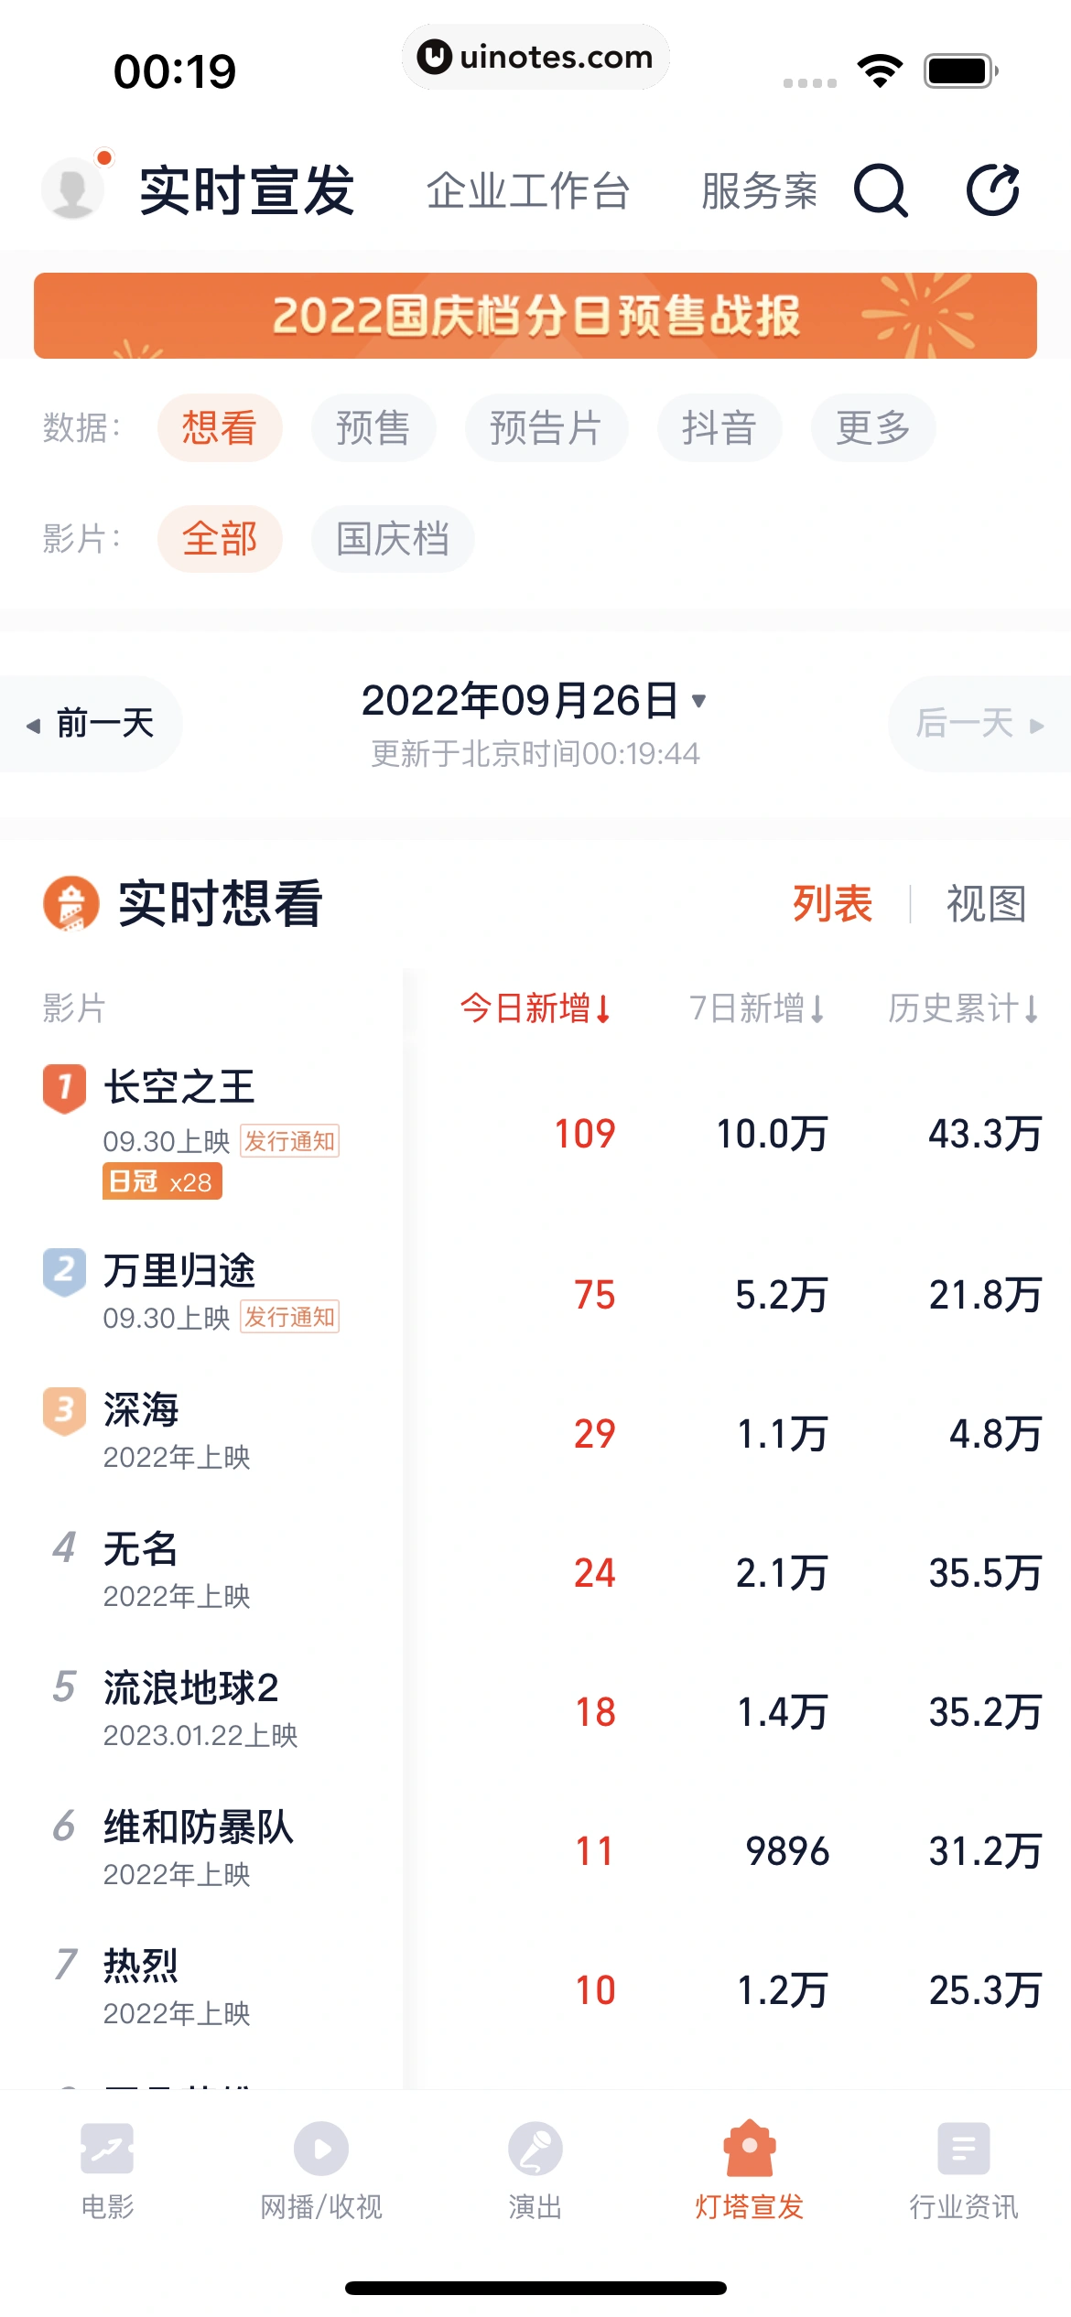Open the 长空之王 film row
This screenshot has width=1071, height=2317.
tap(179, 1088)
